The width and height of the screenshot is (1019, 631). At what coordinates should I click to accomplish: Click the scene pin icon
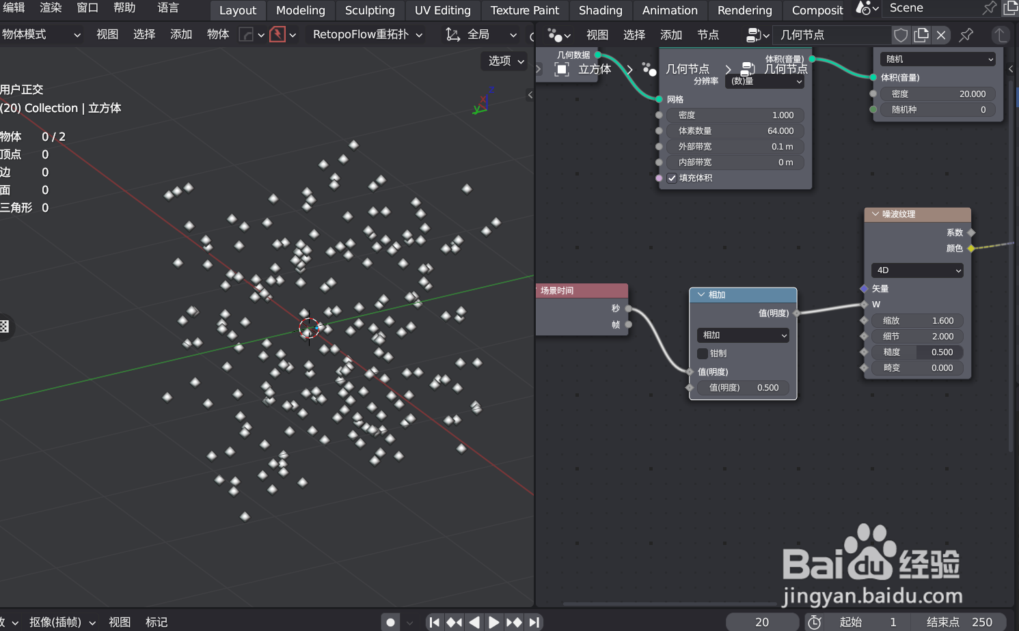(989, 8)
